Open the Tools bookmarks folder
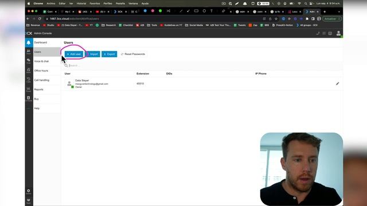Viewport: 367px width, 206px height. click(152, 25)
